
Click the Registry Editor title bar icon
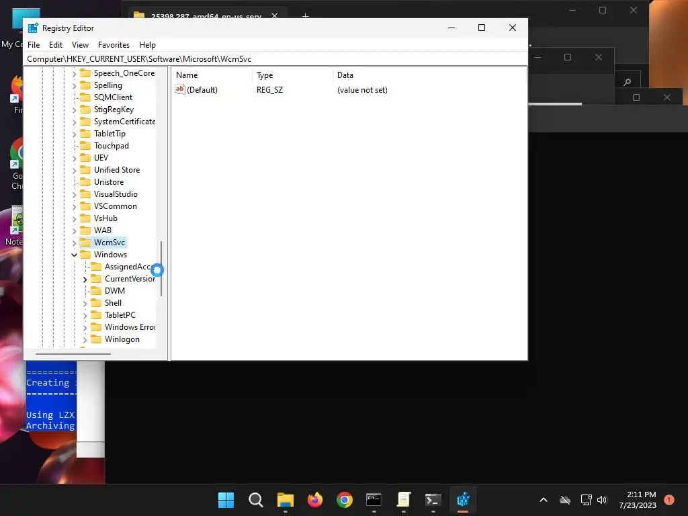point(33,28)
